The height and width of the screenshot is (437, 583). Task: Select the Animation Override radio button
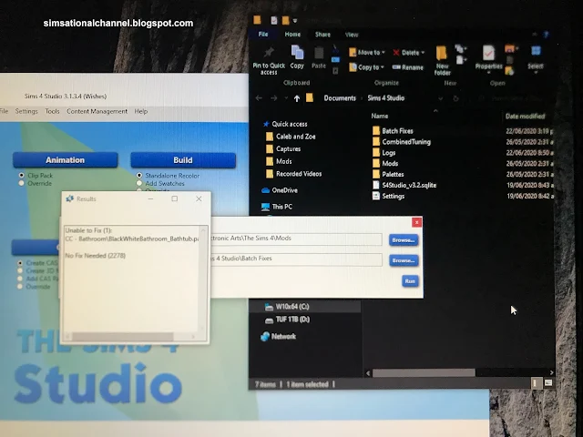(22, 183)
